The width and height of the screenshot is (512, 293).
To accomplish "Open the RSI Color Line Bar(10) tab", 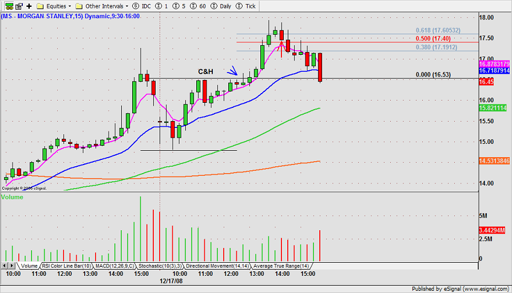I will pos(66,266).
